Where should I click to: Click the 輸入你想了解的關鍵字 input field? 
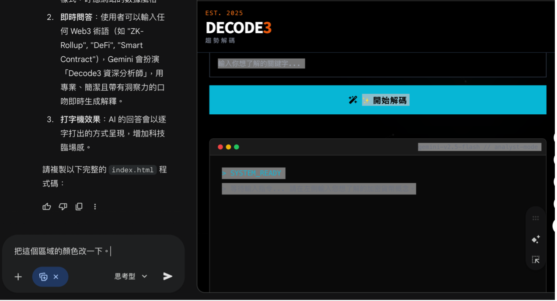coord(261,63)
